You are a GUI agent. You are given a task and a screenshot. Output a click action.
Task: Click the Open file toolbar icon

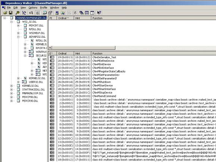point(5,13)
